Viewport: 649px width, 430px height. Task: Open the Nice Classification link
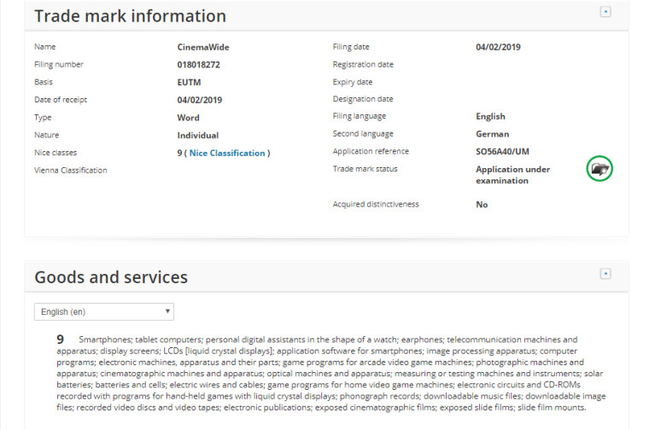[x=227, y=153]
